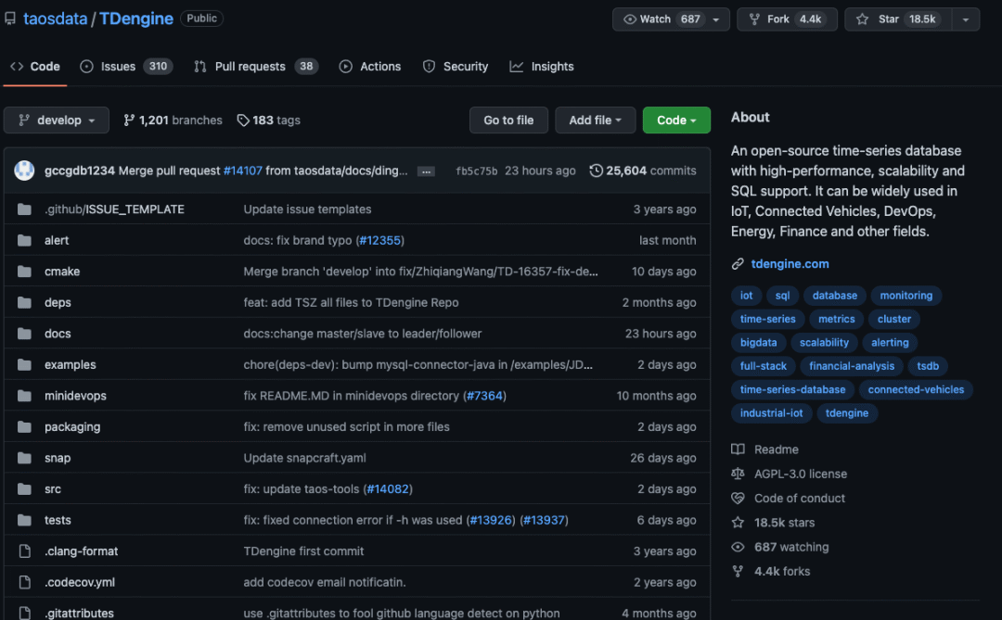Open the tdengine.com website link
This screenshot has height=620, width=1002.
[790, 264]
